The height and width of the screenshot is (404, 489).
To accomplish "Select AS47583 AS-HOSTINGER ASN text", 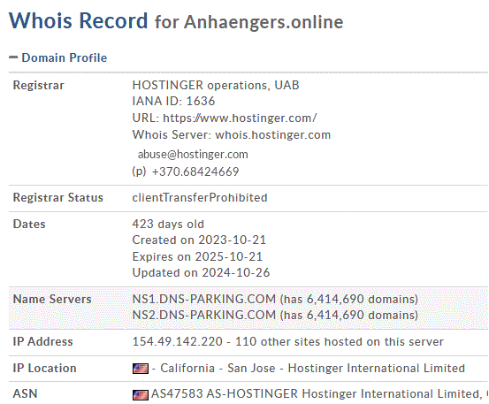I will click(225, 393).
